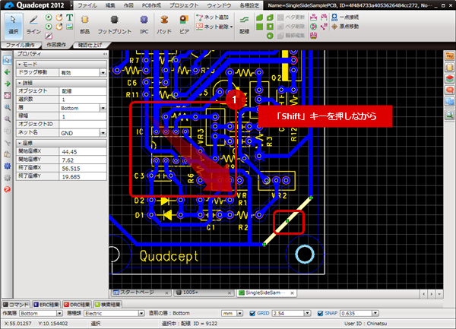Switch to the スタートページ document tab
This screenshot has height=329, width=456.
point(141,293)
